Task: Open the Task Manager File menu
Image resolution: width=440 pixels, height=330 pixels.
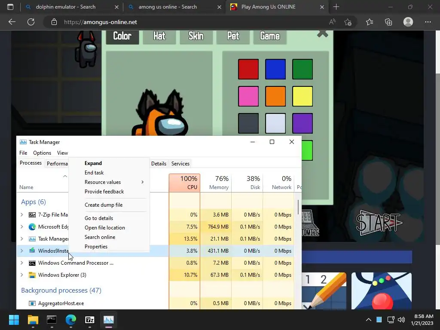Action: tap(23, 153)
